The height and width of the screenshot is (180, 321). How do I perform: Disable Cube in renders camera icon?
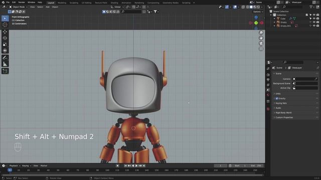pos(317,18)
